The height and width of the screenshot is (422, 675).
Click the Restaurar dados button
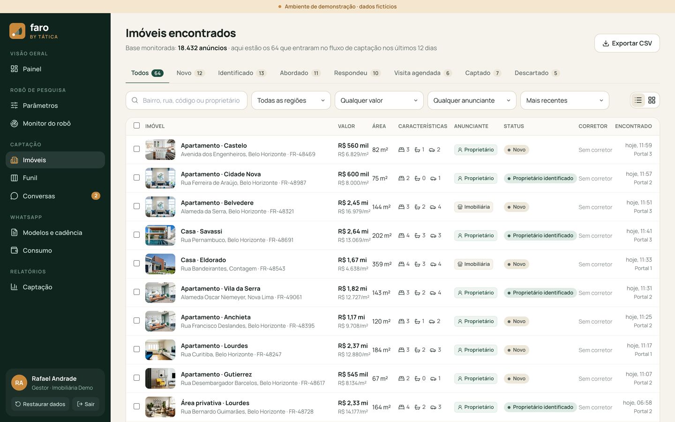tap(40, 404)
